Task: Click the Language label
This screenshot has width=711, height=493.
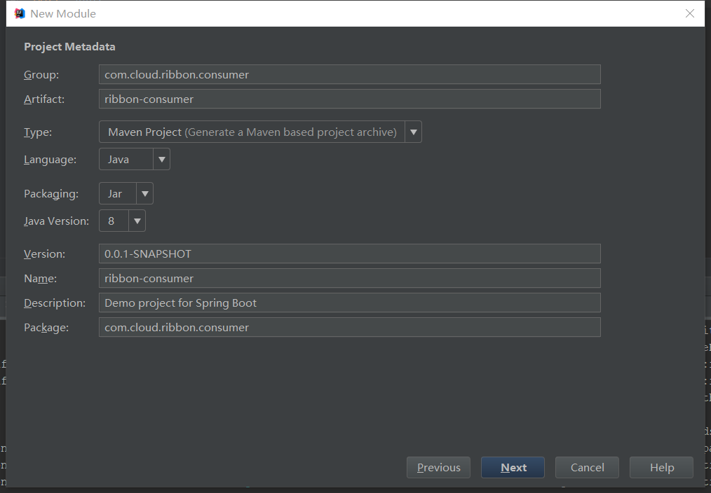Action: click(x=50, y=160)
